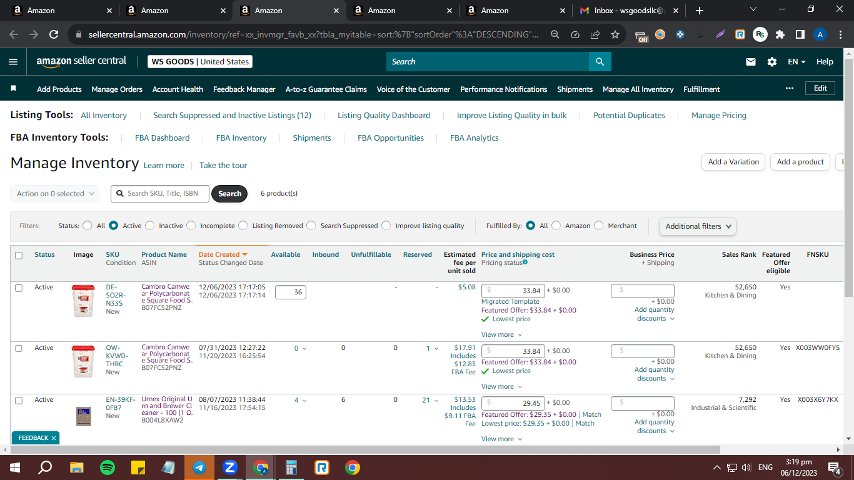854x480 pixels.
Task: Click the bookmark flag icon beside Add Products
Action: [14, 89]
